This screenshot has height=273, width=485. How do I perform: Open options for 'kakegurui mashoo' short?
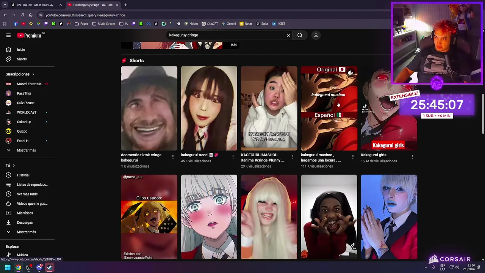pos(353,157)
